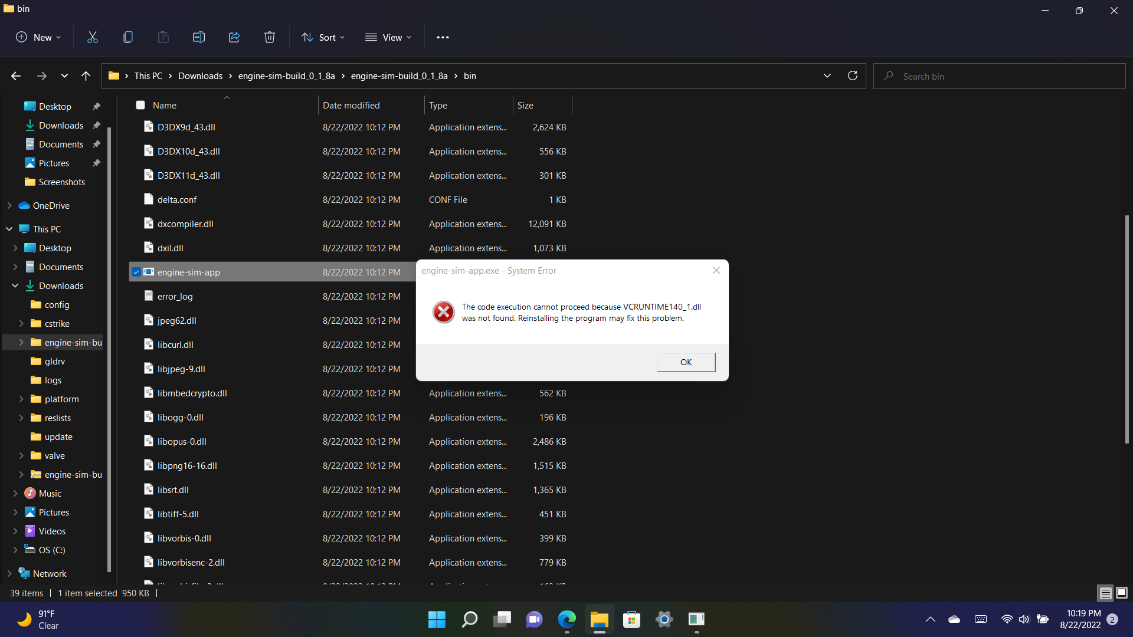Open the system tray hidden icons chevron
The image size is (1133, 637).
[931, 619]
